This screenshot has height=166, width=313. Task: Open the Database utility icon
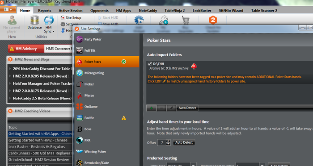click(x=34, y=22)
